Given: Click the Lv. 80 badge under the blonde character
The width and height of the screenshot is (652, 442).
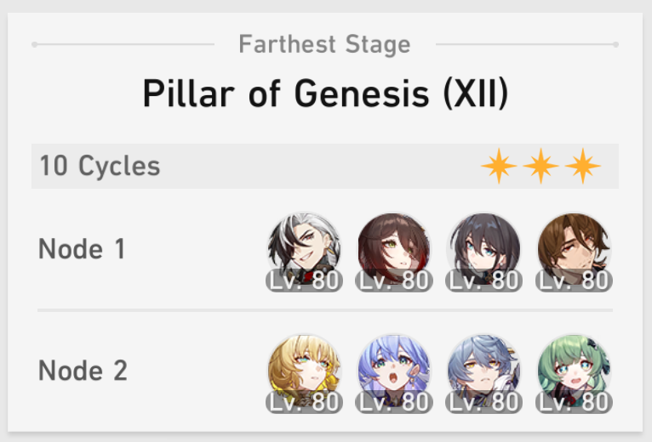Looking at the screenshot, I should pos(304,402).
